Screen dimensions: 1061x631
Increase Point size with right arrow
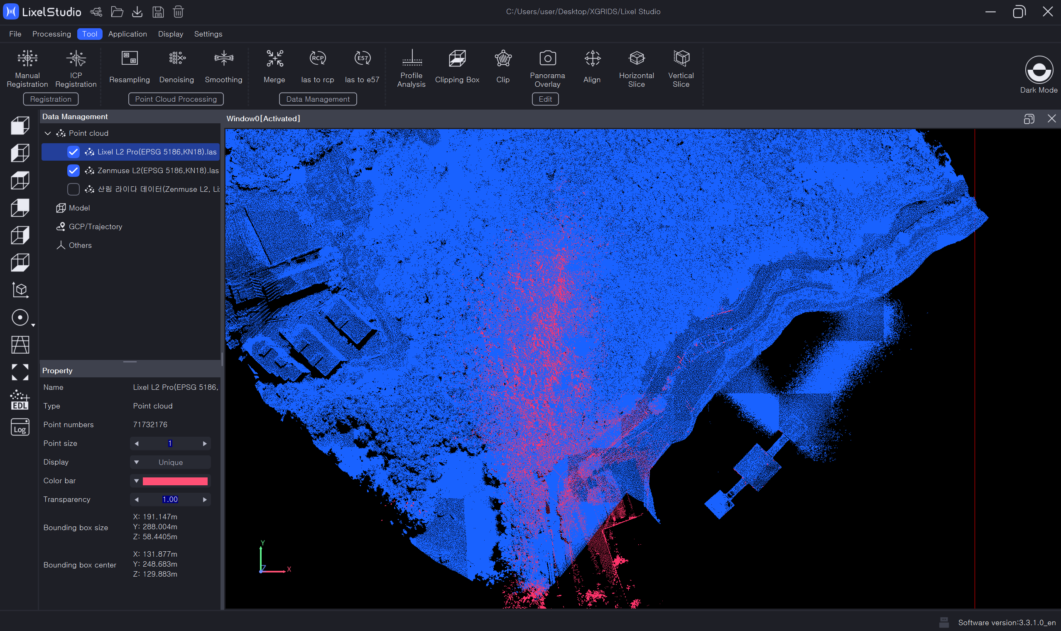pos(205,443)
